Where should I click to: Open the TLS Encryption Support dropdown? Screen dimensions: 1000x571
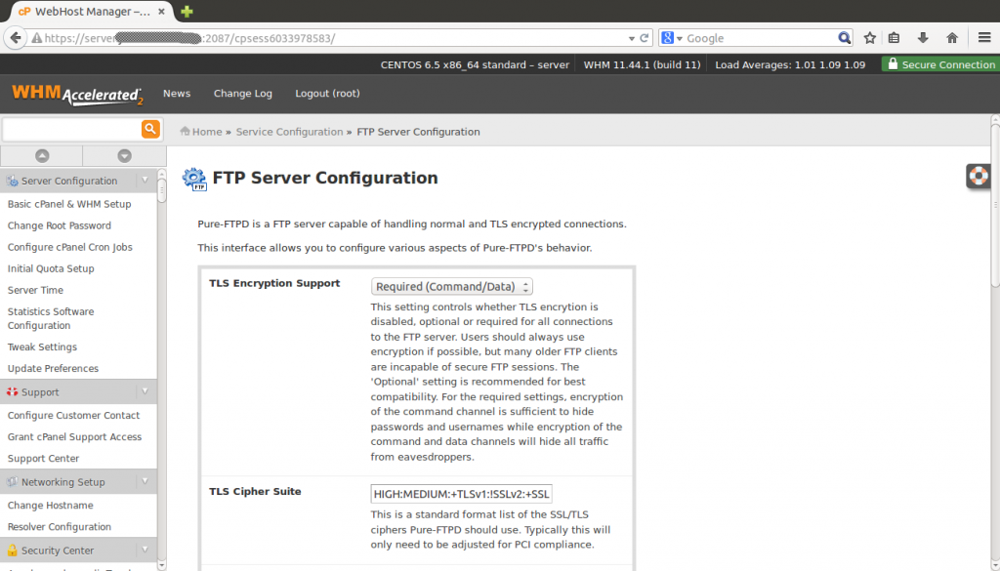[x=451, y=287]
